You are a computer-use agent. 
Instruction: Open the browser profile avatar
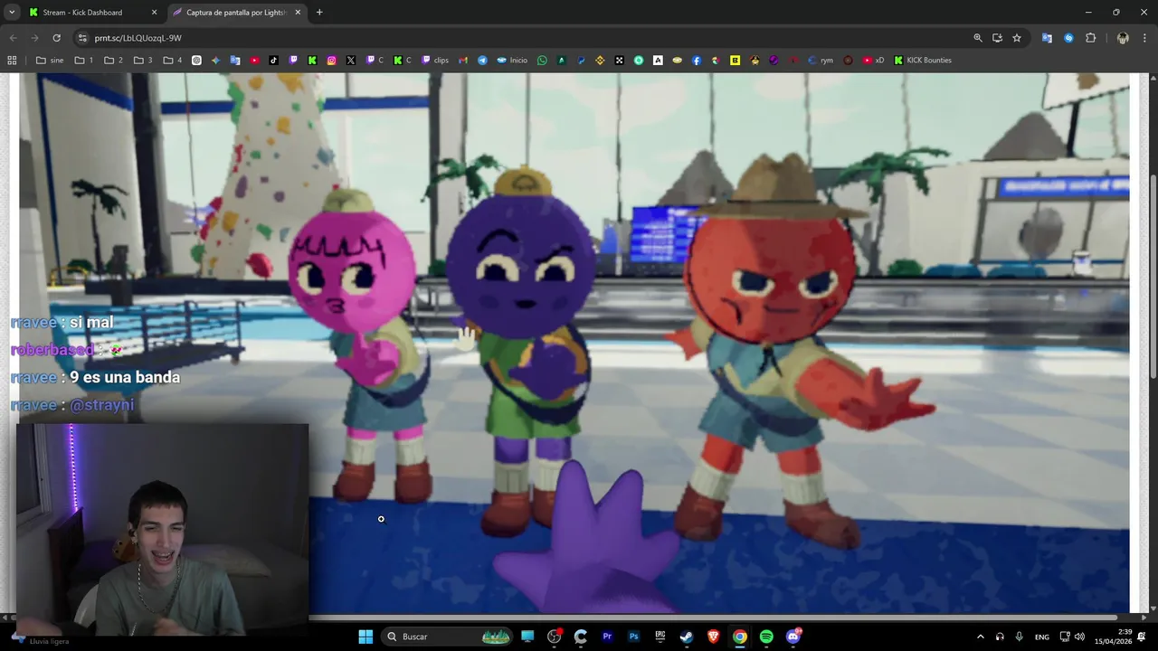tap(1123, 38)
